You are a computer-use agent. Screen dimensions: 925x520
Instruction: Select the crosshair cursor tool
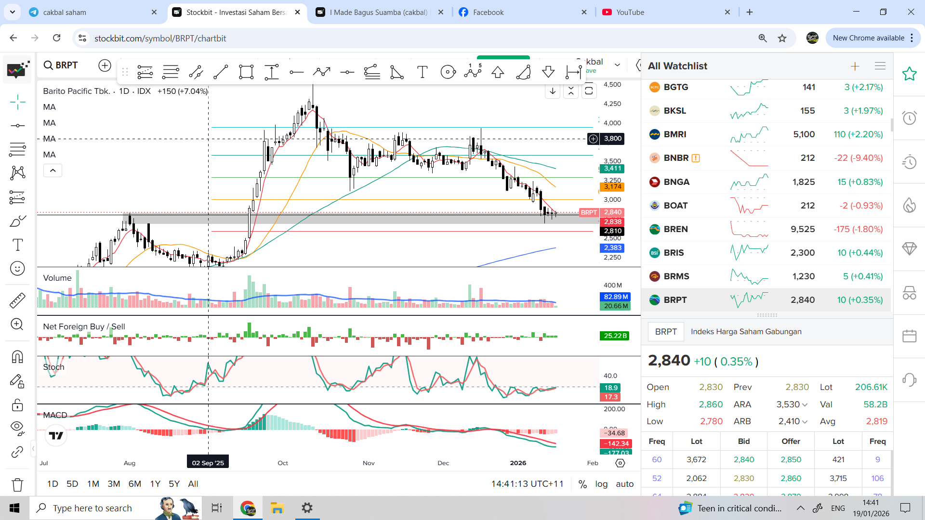click(x=18, y=102)
